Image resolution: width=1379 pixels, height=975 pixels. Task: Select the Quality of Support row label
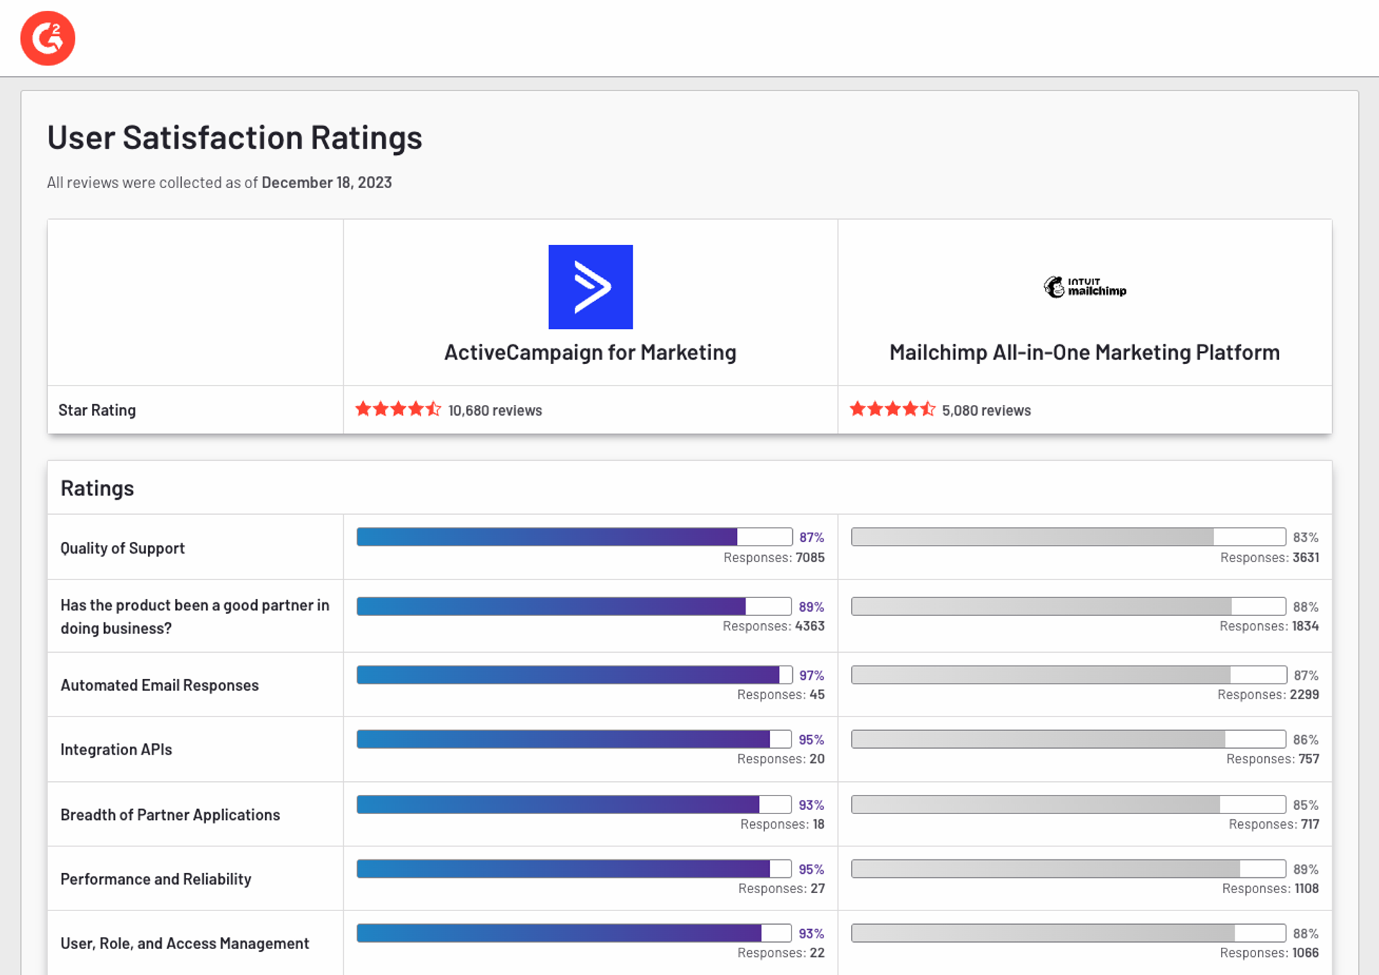pyautogui.click(x=122, y=548)
